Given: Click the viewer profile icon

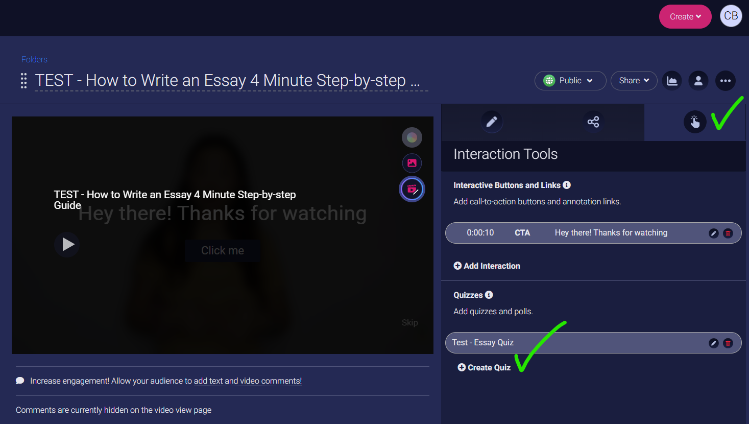Looking at the screenshot, I should coord(698,81).
